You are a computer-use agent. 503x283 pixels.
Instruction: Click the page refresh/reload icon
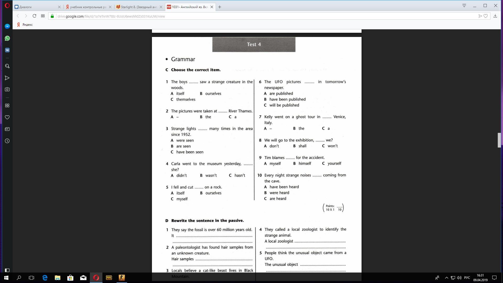35,16
